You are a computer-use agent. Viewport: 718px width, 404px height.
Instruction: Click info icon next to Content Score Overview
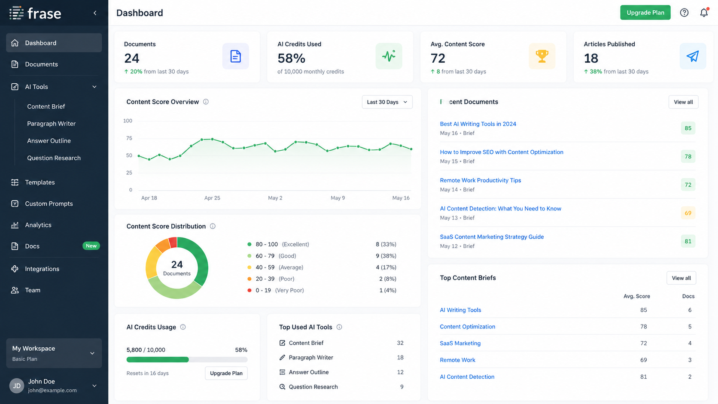[206, 102]
